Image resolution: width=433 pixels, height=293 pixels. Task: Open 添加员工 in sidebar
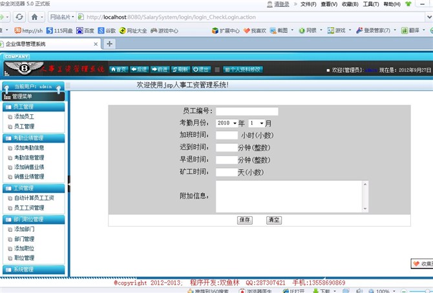pos(24,116)
